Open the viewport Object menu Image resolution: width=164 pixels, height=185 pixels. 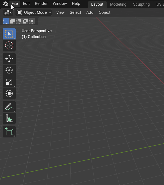click(x=104, y=12)
